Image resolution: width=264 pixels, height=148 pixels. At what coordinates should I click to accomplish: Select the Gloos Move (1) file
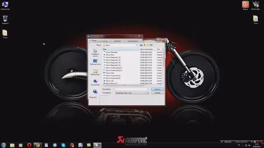(x=111, y=83)
